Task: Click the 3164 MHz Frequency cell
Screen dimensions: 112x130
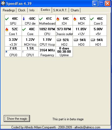Action: [x=47, y=52]
